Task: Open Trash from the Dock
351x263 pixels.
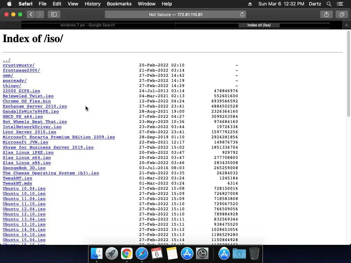Action: click(x=254, y=253)
